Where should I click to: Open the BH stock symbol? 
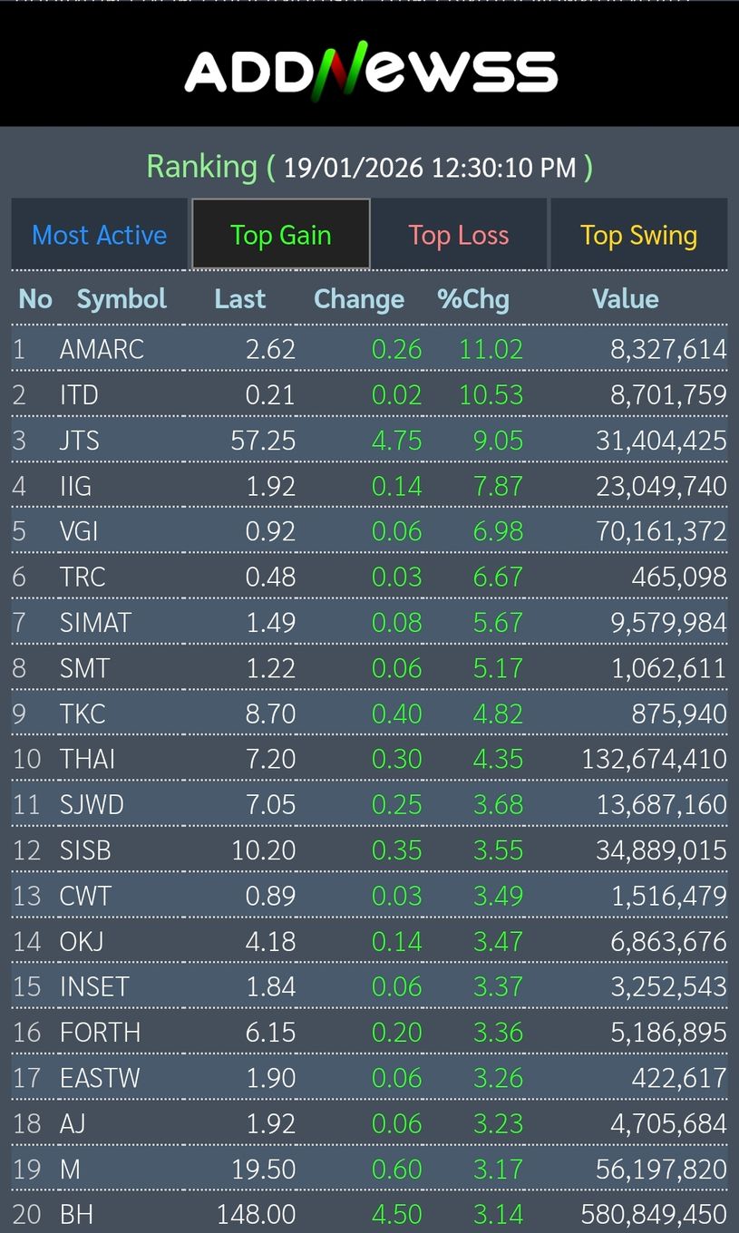click(76, 1214)
